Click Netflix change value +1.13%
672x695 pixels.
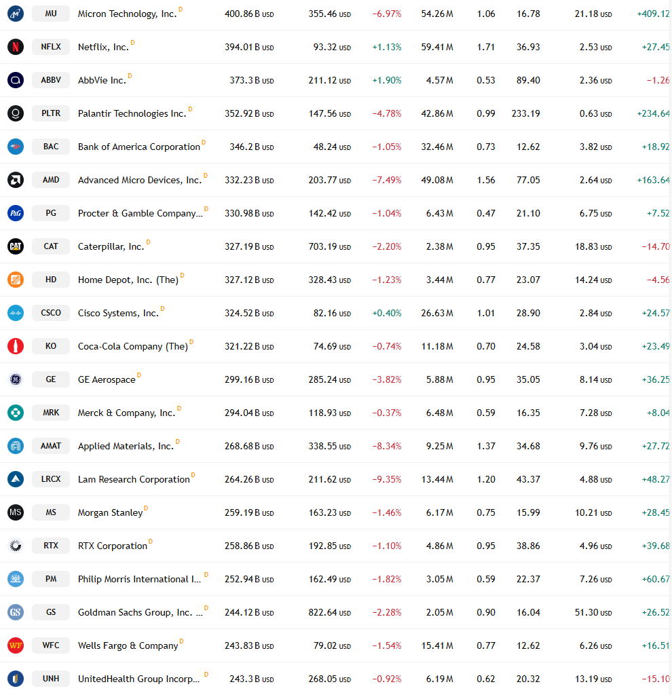click(386, 47)
